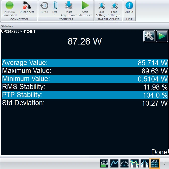Screen dimensions: 169x169
Task: Click the Disconnect phone icon
Action: tap(27, 6)
